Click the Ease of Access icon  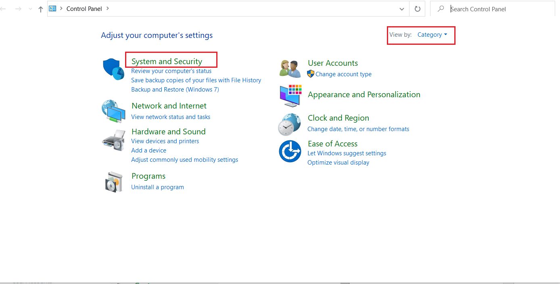[x=290, y=151]
